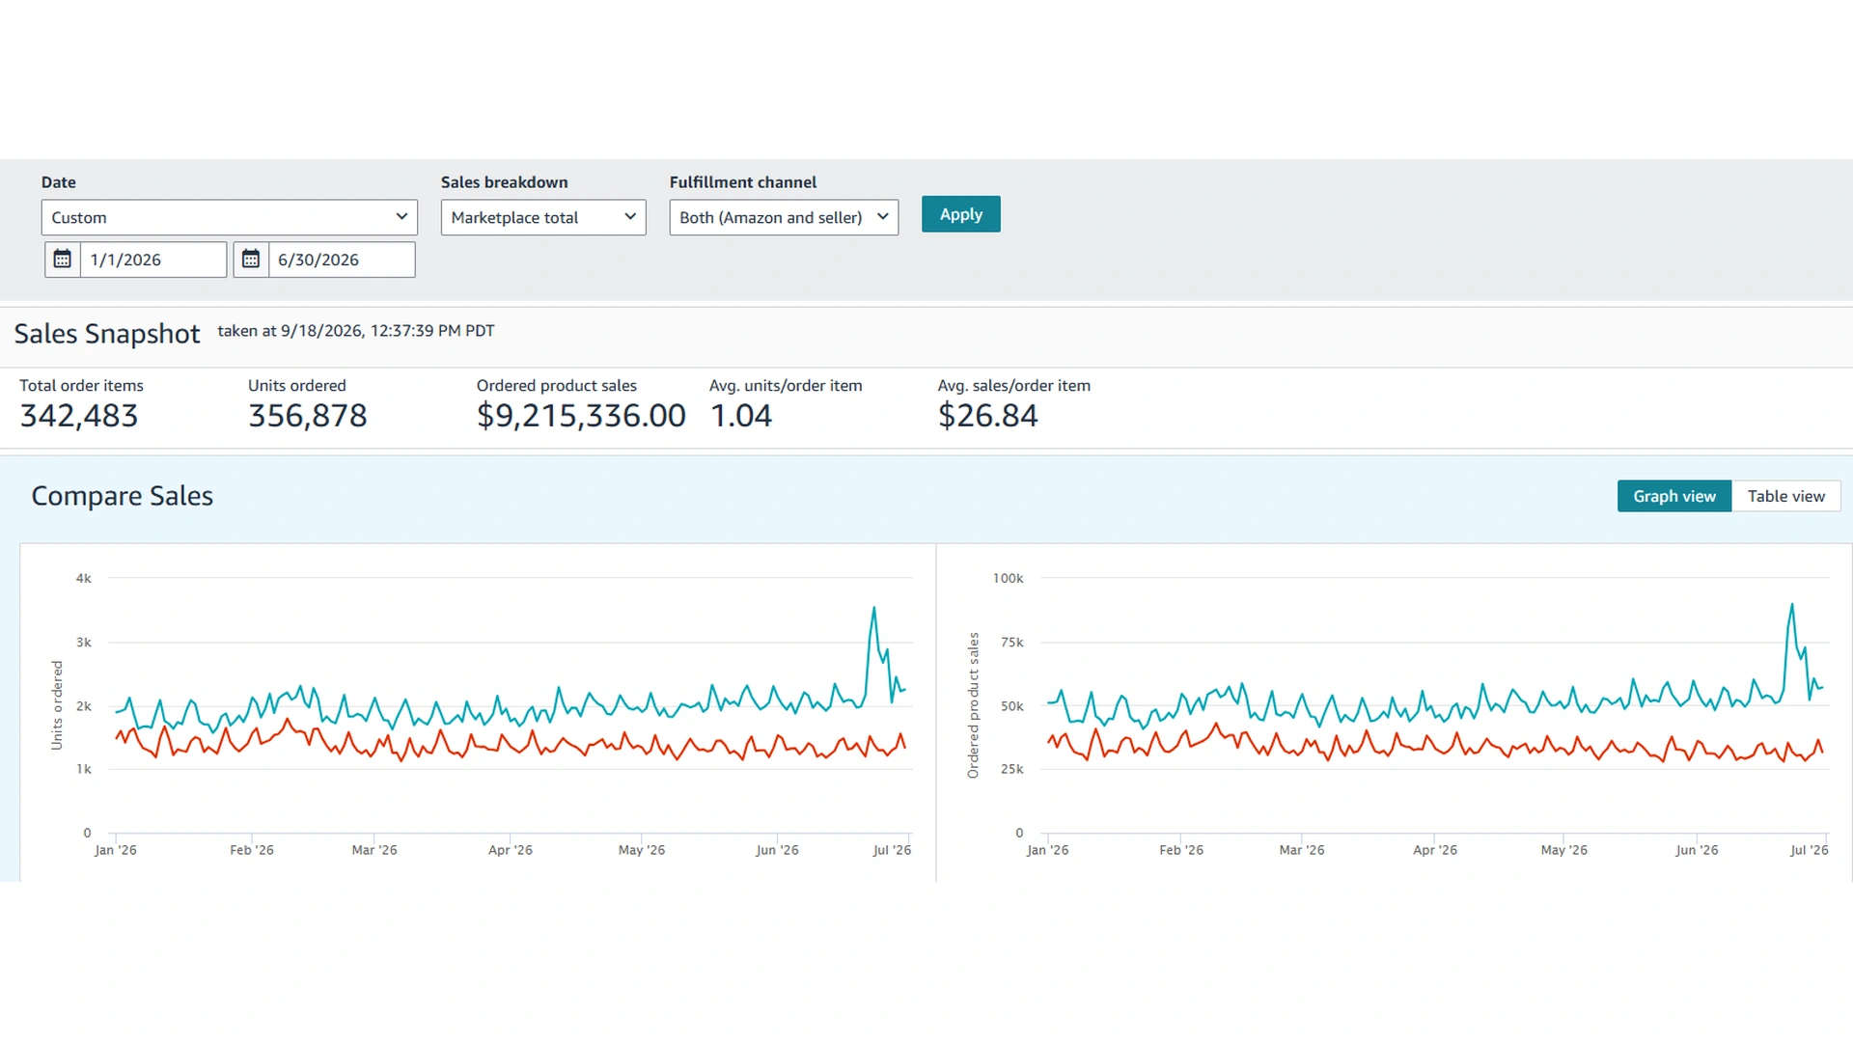Image resolution: width=1853 pixels, height=1042 pixels.
Task: Edit the start date field 1/1/2026
Action: coord(153,260)
